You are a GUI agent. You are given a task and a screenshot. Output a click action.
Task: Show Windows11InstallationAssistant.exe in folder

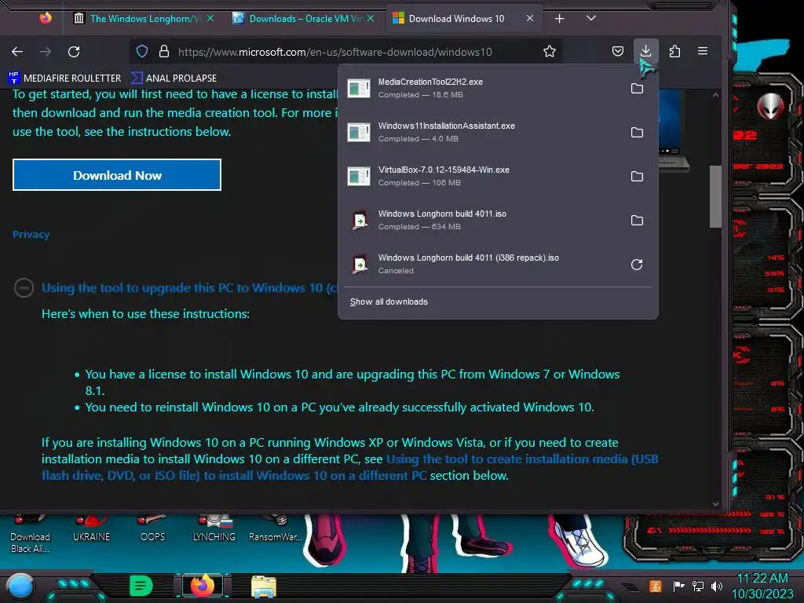(x=637, y=132)
